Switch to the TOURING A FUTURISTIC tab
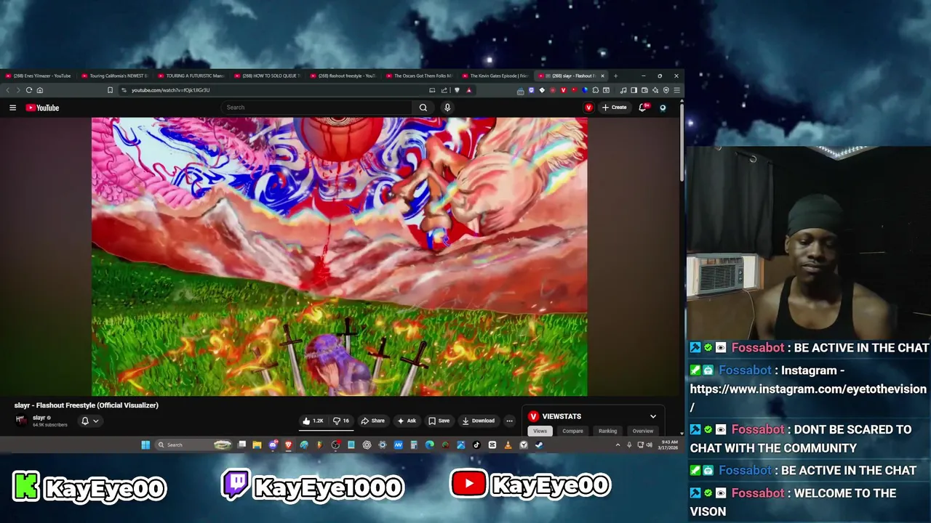 [191, 76]
